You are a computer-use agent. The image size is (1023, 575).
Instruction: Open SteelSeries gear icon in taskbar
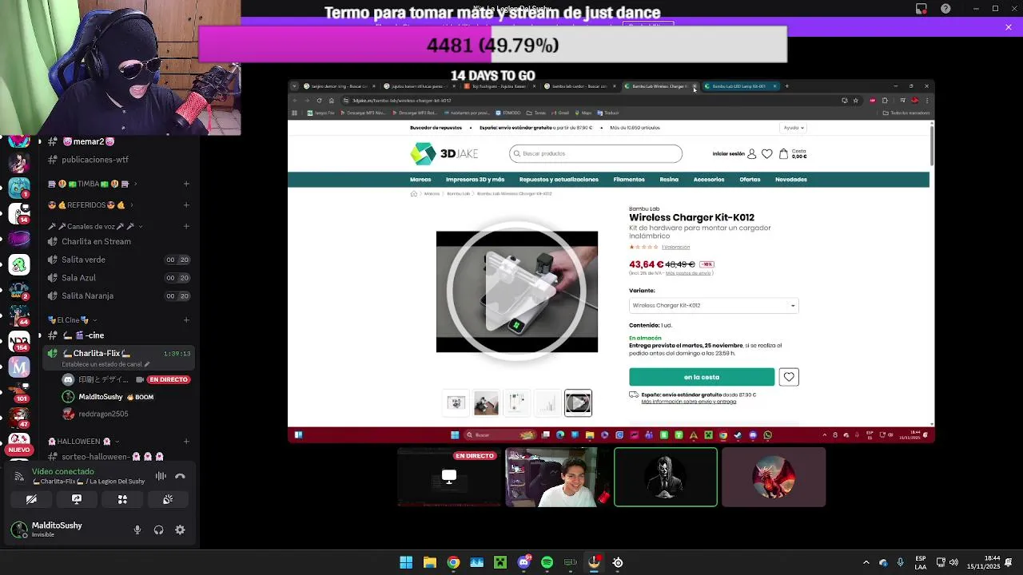[618, 562]
